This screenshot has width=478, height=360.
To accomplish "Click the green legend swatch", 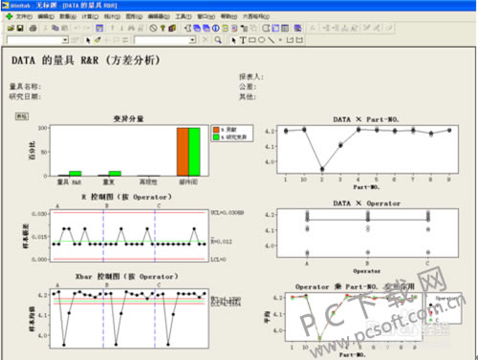I will [216, 138].
